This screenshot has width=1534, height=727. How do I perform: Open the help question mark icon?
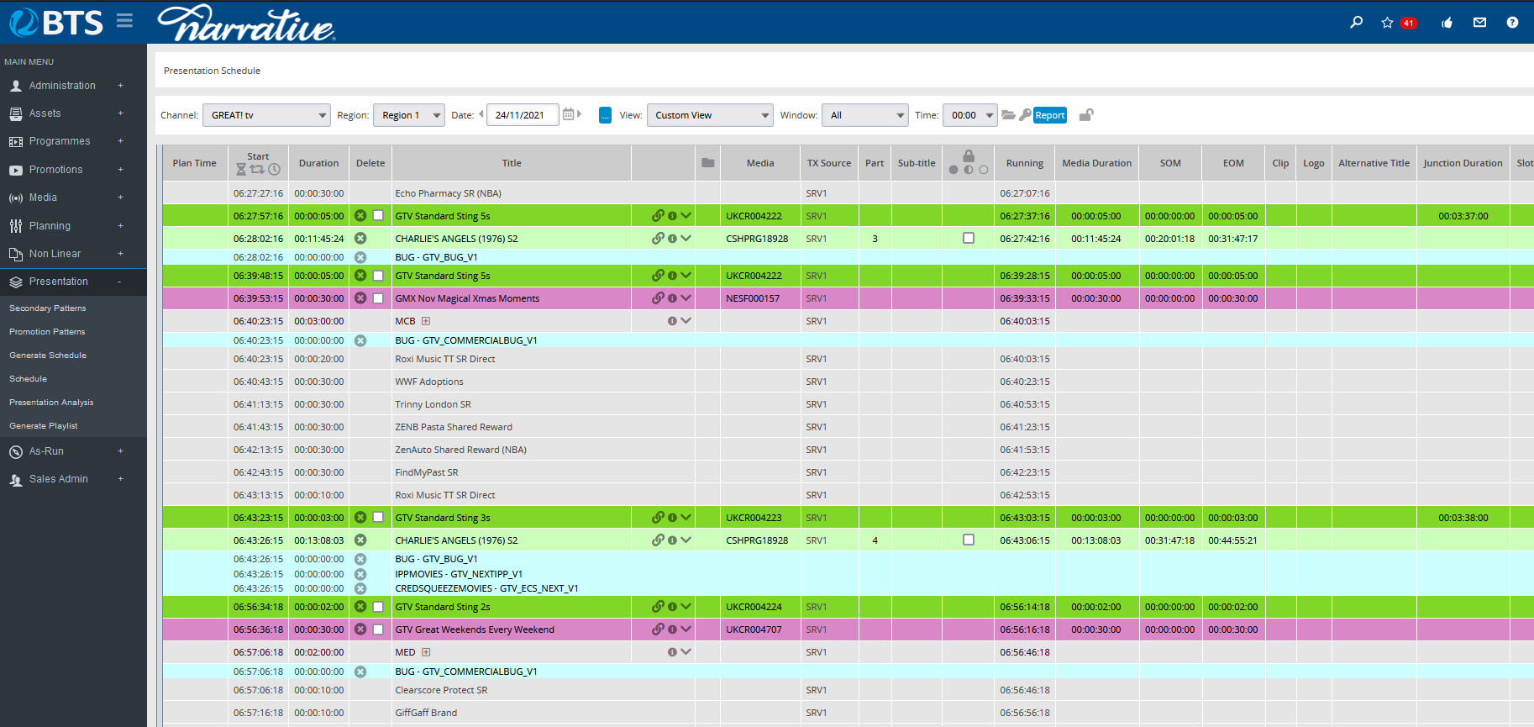coord(1512,23)
